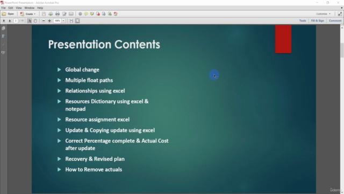Open the View menu
This screenshot has width=344, height=194.
[x=19, y=8]
